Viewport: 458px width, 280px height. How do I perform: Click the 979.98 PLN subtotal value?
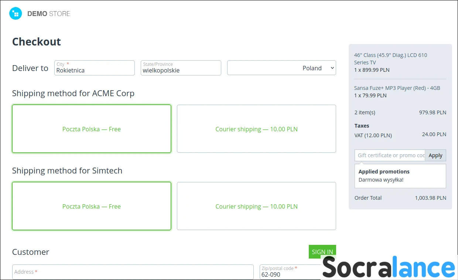[433, 112]
